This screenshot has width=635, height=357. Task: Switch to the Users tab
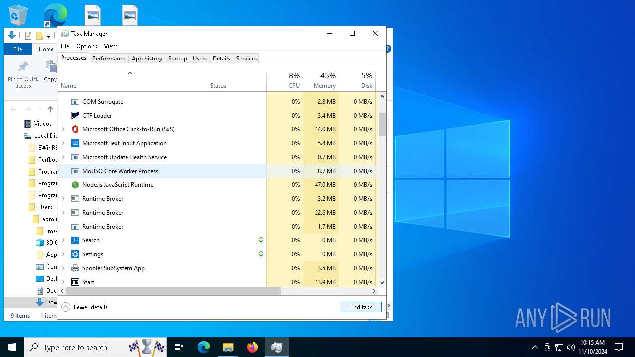coord(200,59)
